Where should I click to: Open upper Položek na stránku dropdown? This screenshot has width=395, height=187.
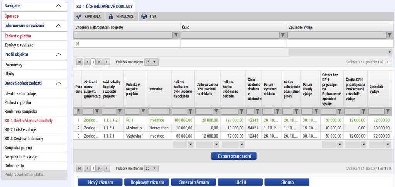pyautogui.click(x=151, y=62)
